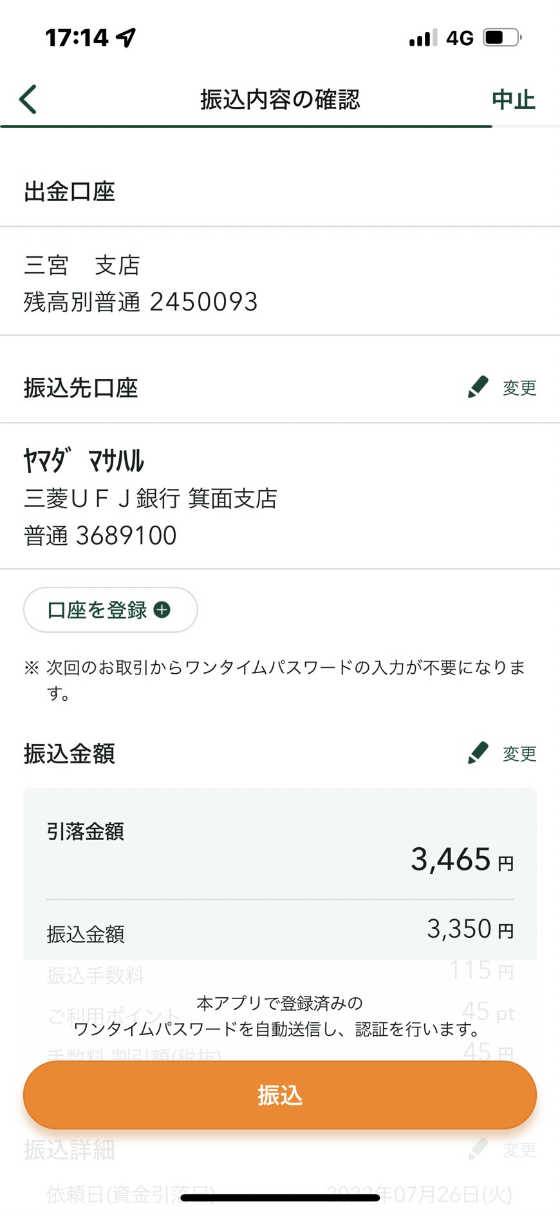This screenshot has width=560, height=1213.
Task: Tap source account 残高別普通 2450093
Action: (x=140, y=301)
